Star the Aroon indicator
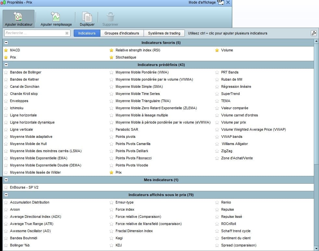This screenshot has height=251, width=319. [x=6, y=209]
